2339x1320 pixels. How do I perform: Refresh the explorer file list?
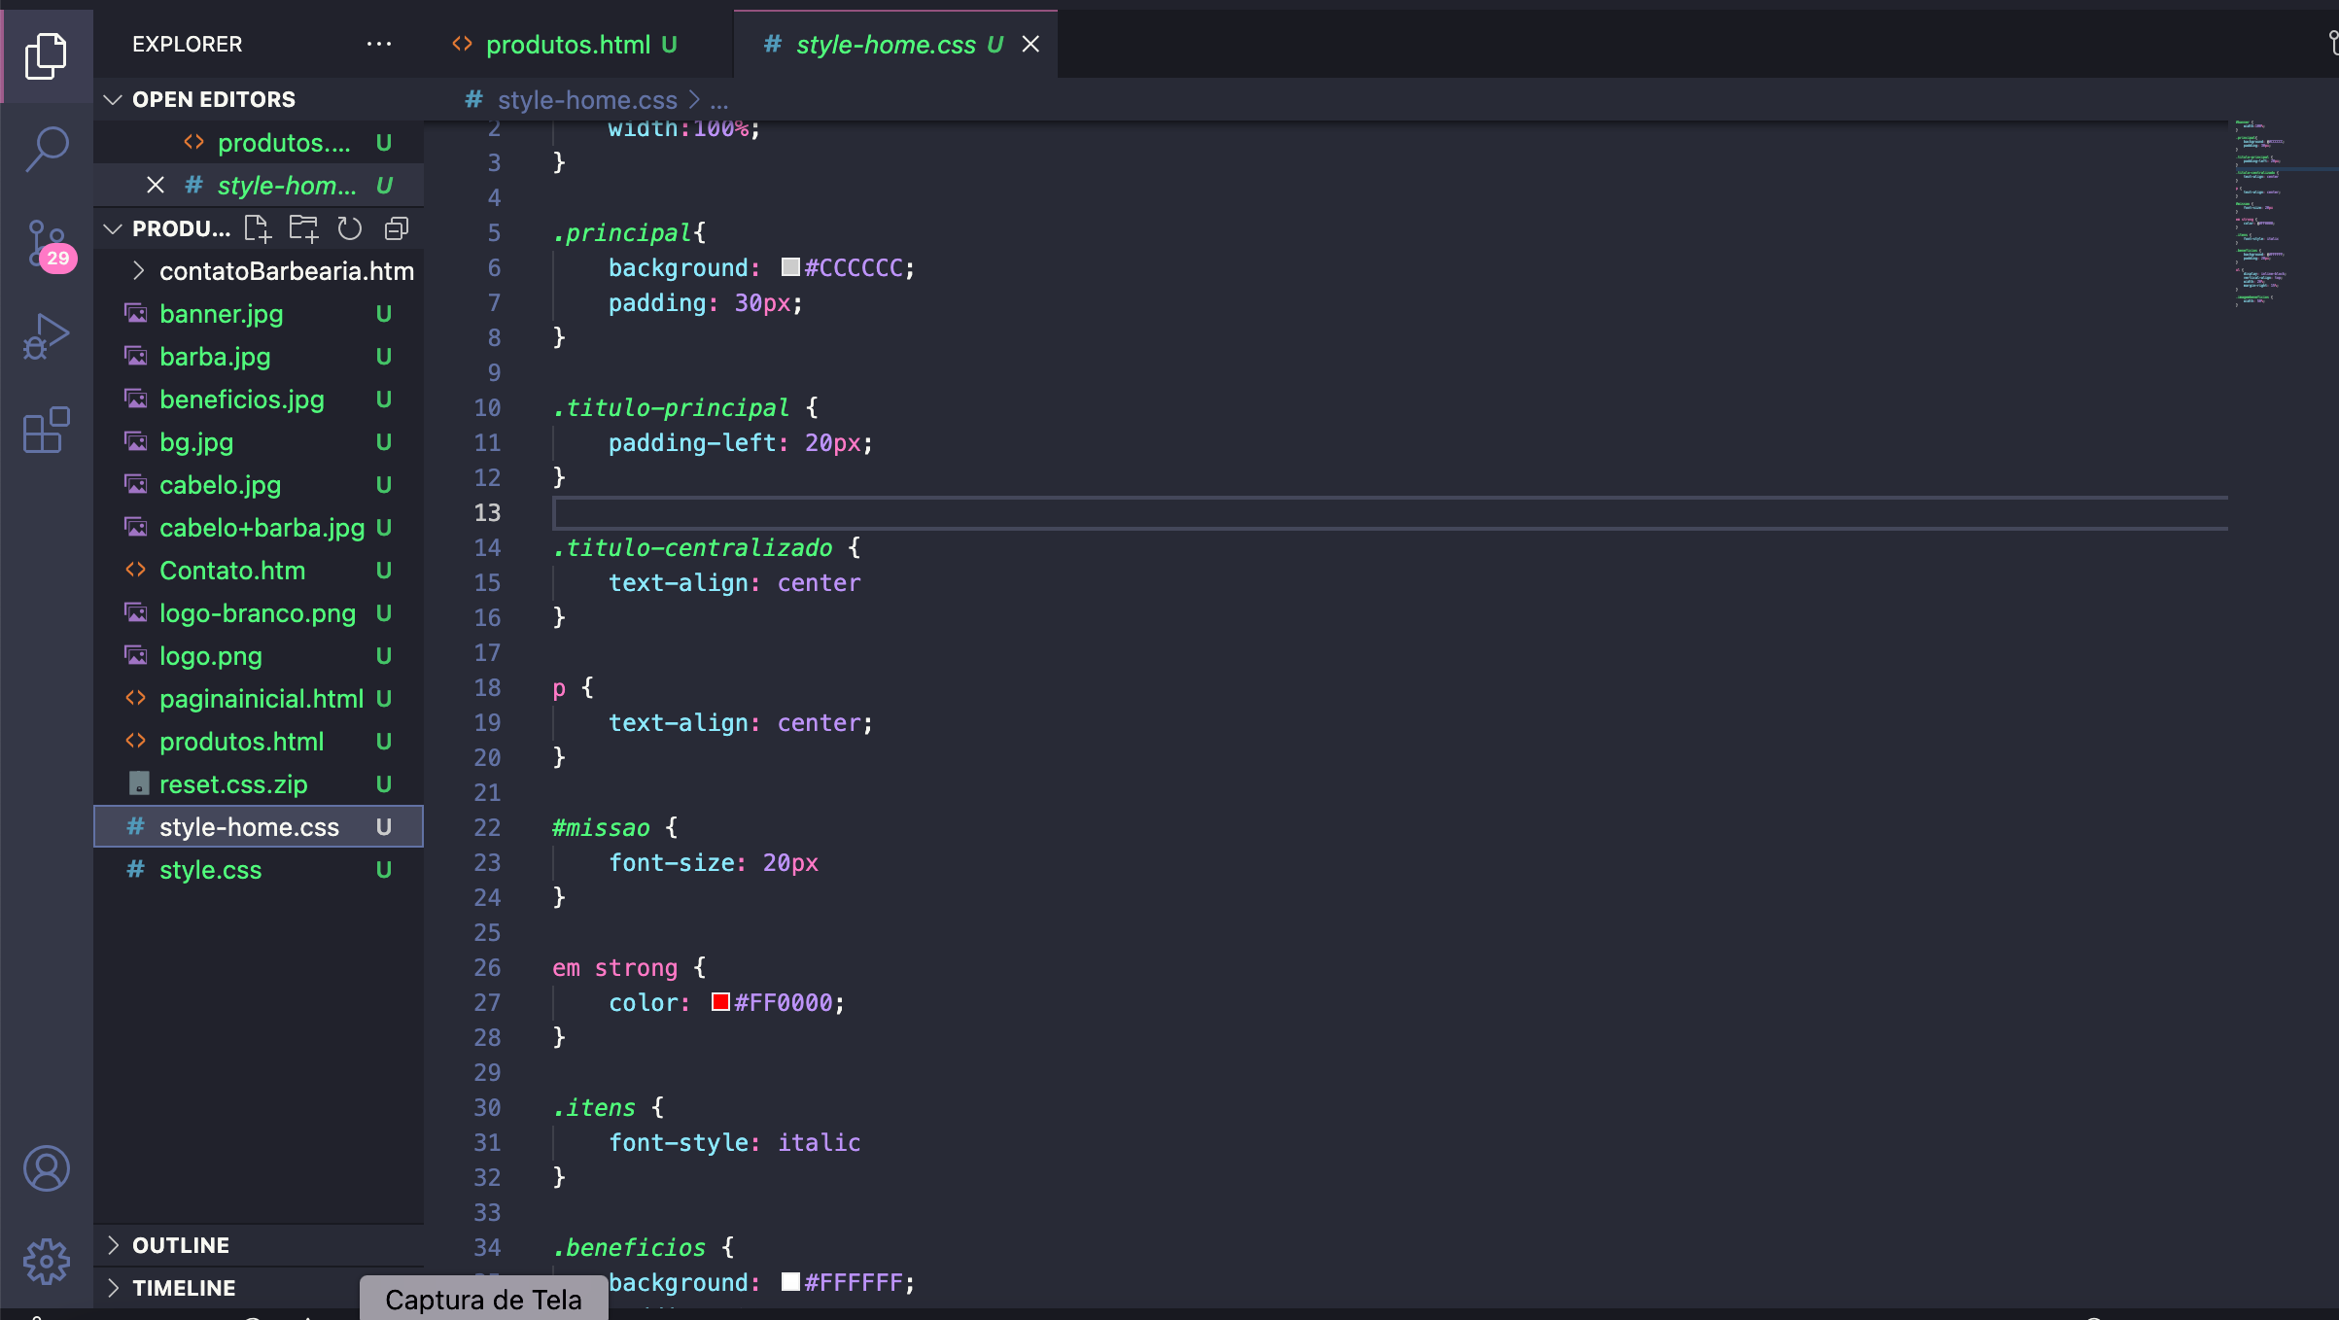(349, 229)
